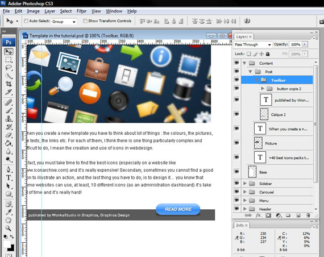Select the Crop tool
324x257 pixels.
(9, 84)
